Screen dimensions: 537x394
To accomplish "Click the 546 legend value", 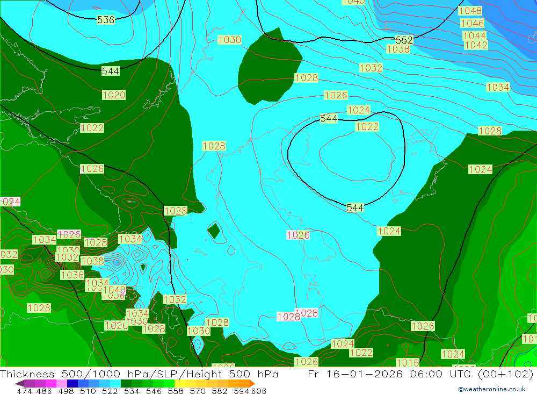I will tap(154, 391).
